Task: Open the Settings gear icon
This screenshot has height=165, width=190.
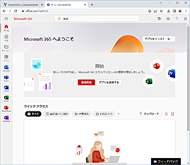Action: click(168, 19)
